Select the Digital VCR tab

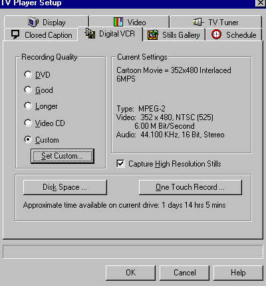(x=110, y=34)
